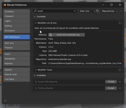Click version value '1.9.2'
This screenshot has width=126, height=108.
(x=51, y=47)
